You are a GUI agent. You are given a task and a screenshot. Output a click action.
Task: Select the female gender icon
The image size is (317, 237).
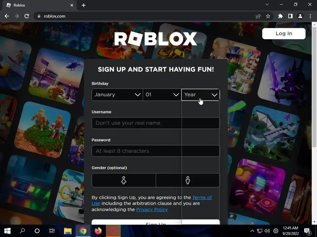click(x=124, y=180)
